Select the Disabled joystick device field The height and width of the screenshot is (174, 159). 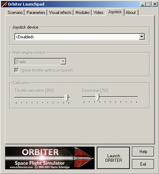point(79,37)
